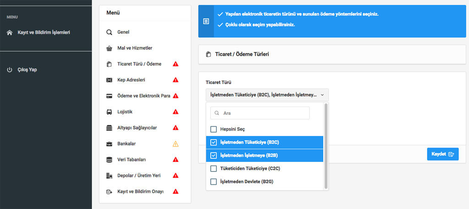
Task: Click the basket icon for Mal ve Hizmetler
Action: pyautogui.click(x=109, y=48)
